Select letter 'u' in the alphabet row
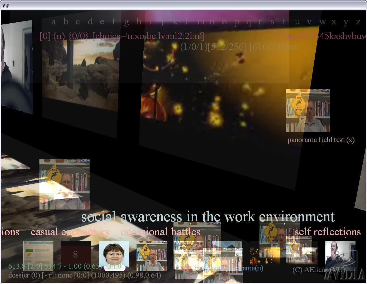The width and height of the screenshot is (367, 284). 297,23
